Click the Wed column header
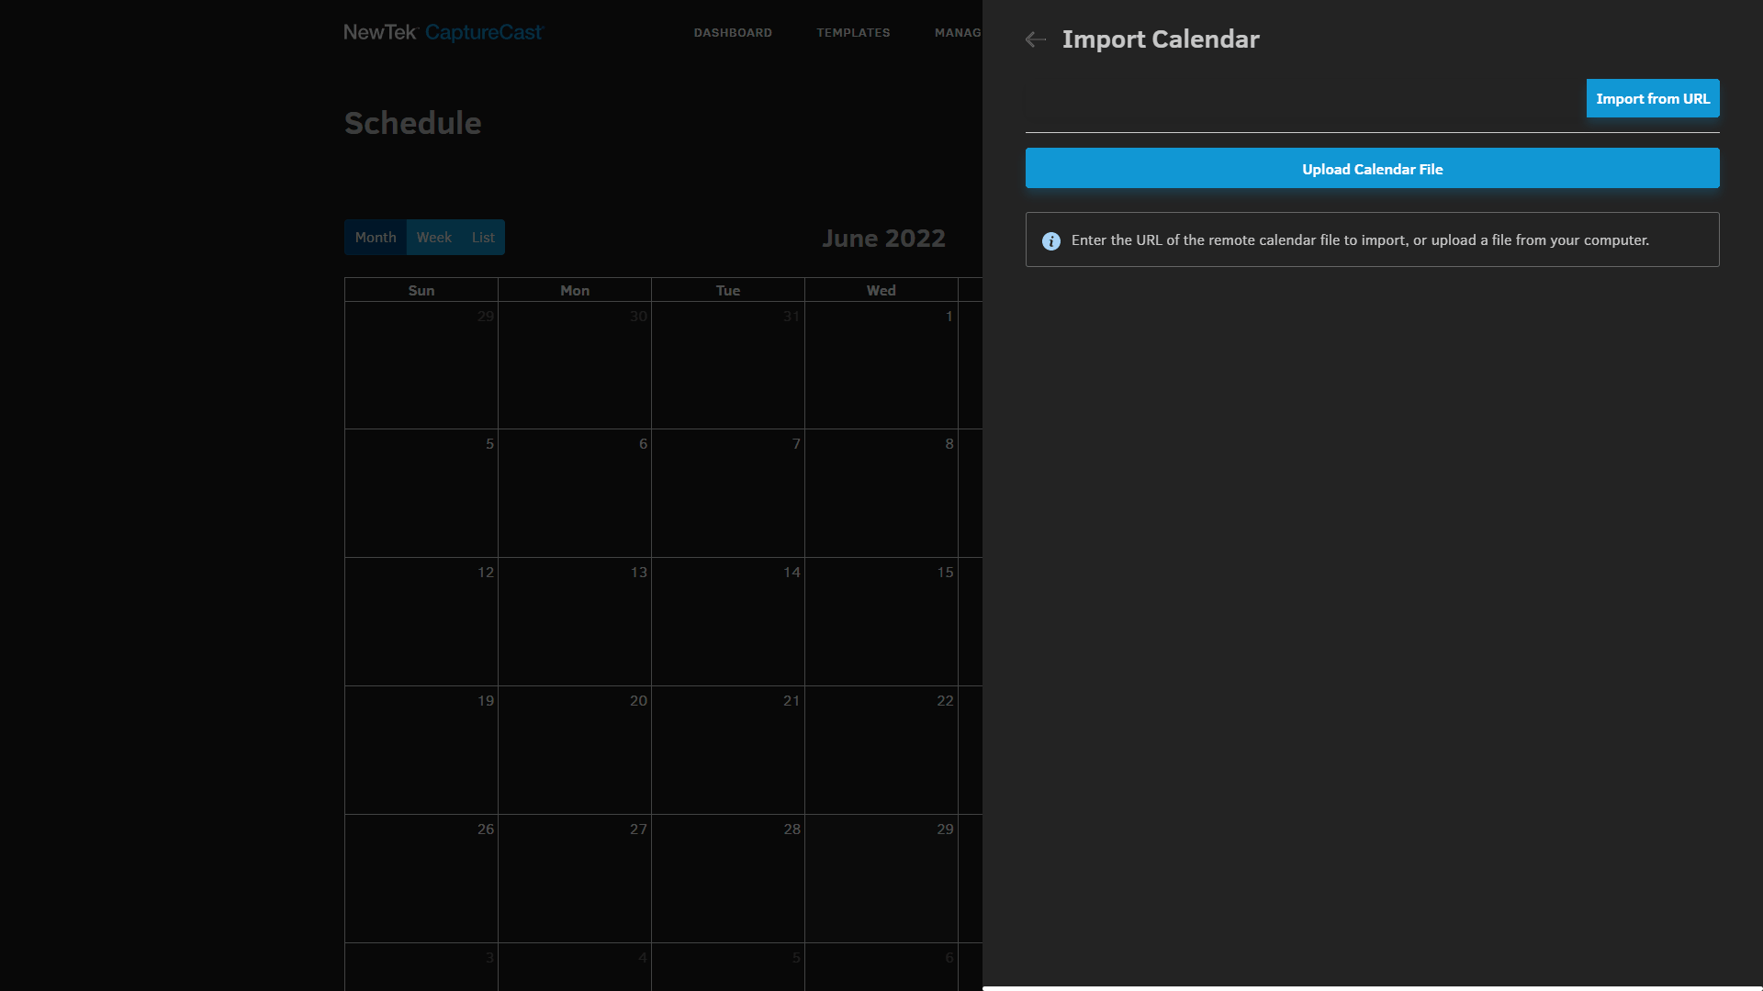The height and width of the screenshot is (991, 1763). click(881, 291)
